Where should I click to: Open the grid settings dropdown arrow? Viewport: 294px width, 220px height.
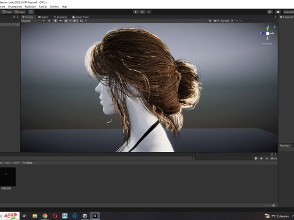(x=86, y=21)
